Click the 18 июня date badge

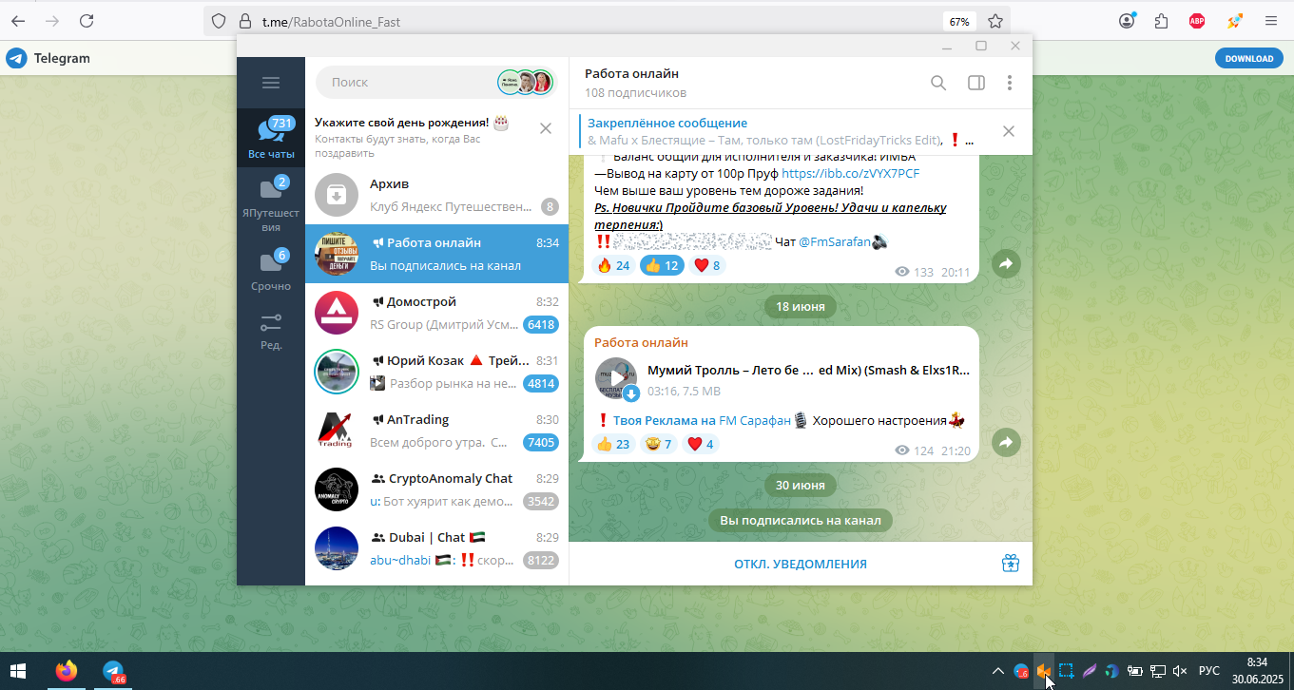click(801, 306)
